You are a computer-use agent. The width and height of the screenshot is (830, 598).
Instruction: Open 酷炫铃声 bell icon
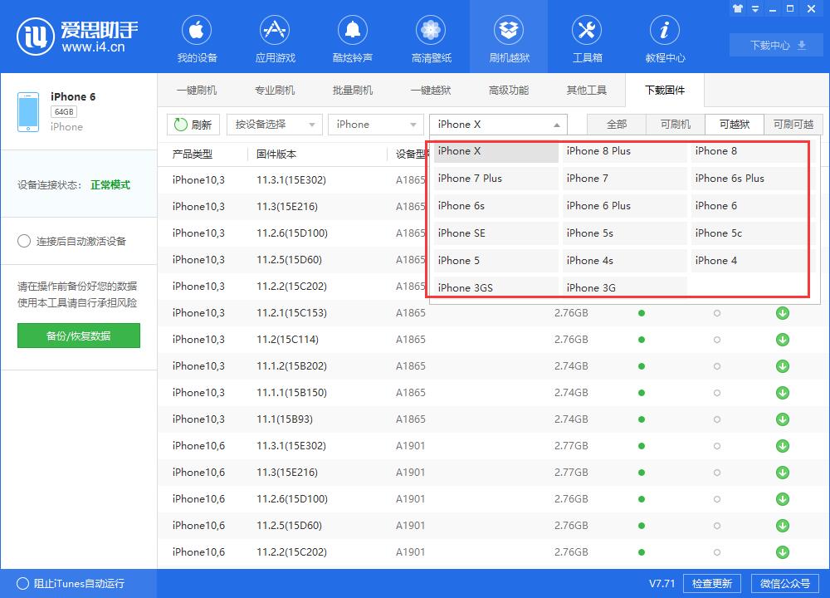(352, 32)
